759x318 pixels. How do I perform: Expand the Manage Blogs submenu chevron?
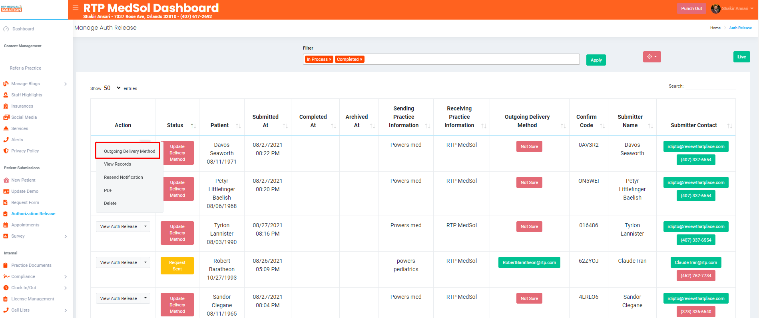point(66,84)
